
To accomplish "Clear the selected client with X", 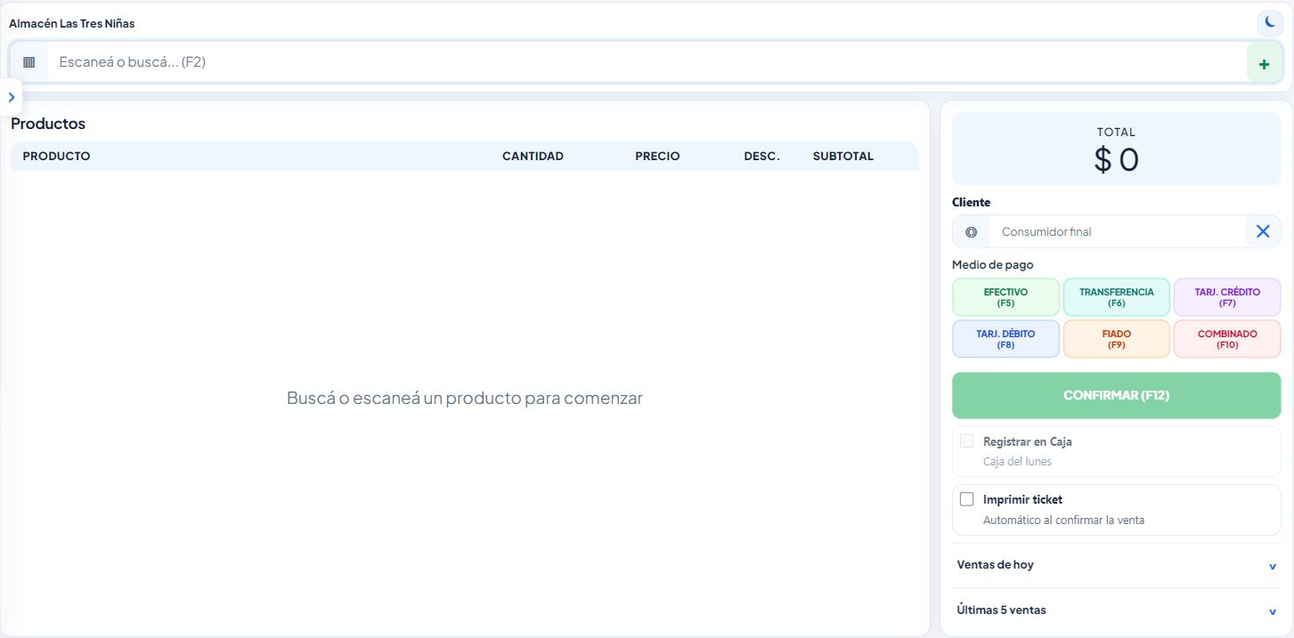I will coord(1263,231).
